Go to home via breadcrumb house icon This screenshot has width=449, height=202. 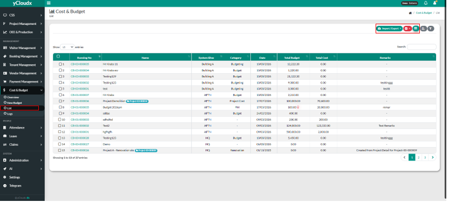(410, 13)
